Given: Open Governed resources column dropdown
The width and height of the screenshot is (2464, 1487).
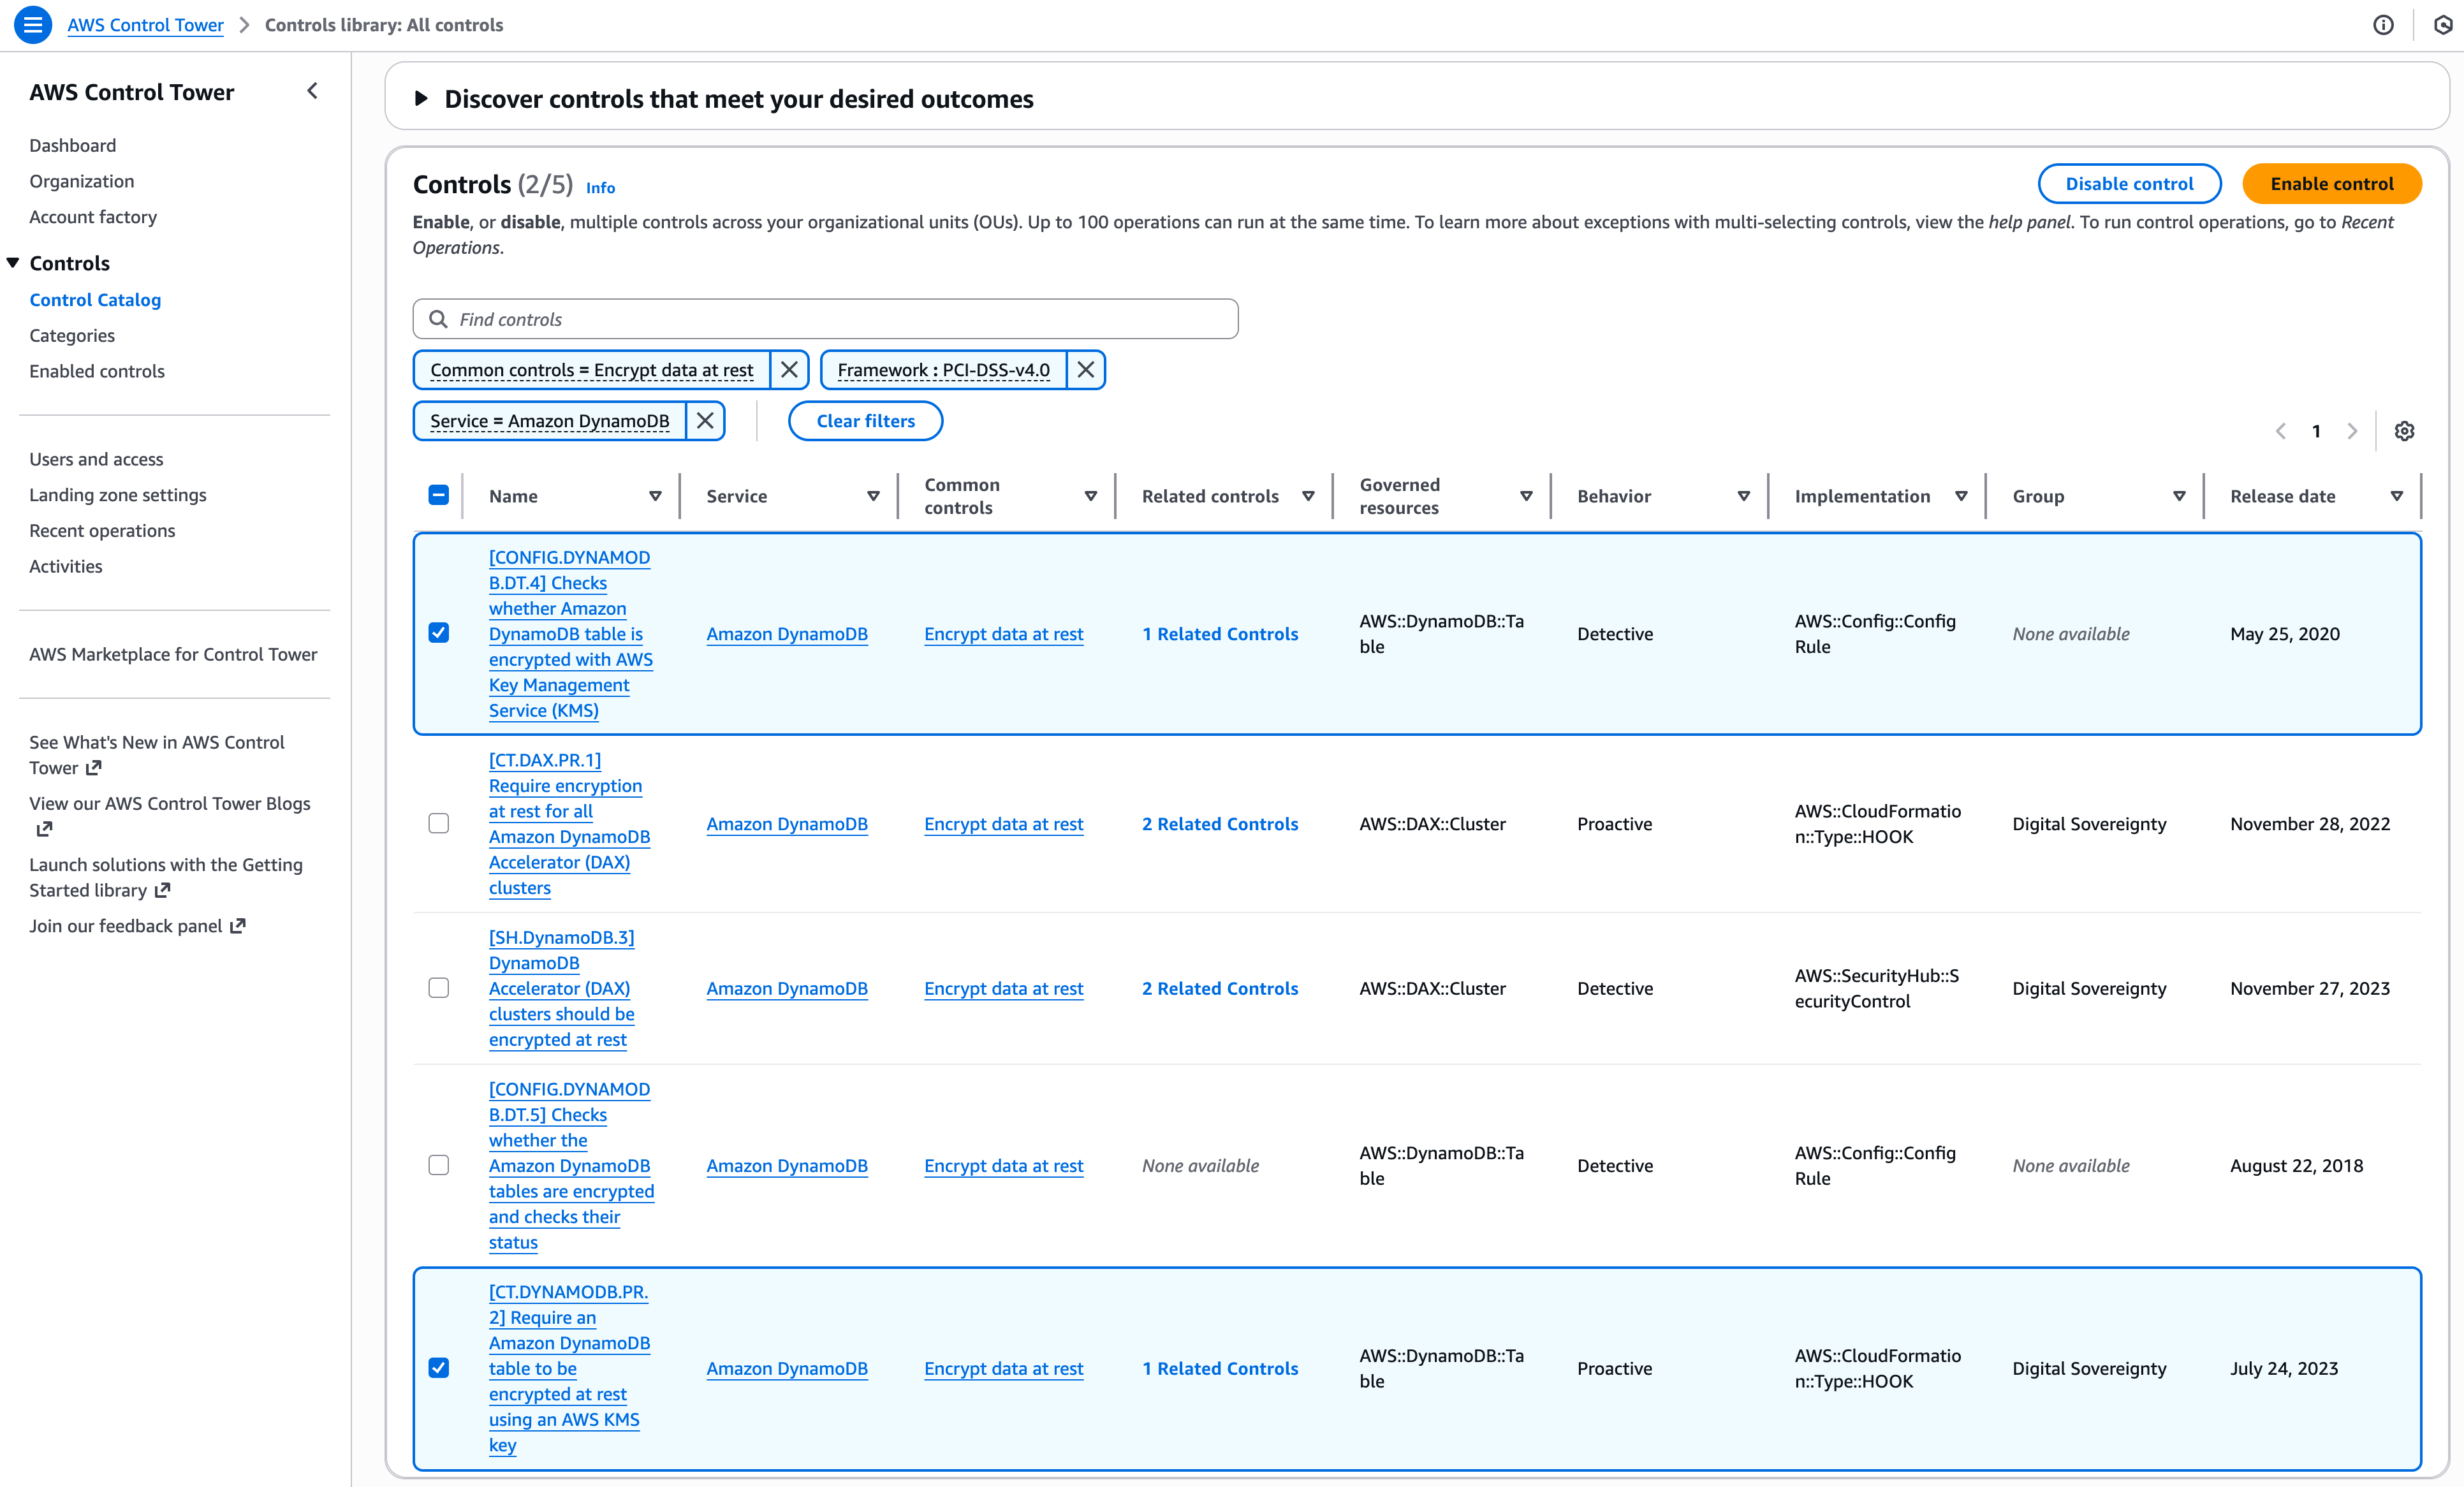Looking at the screenshot, I should (1526, 496).
